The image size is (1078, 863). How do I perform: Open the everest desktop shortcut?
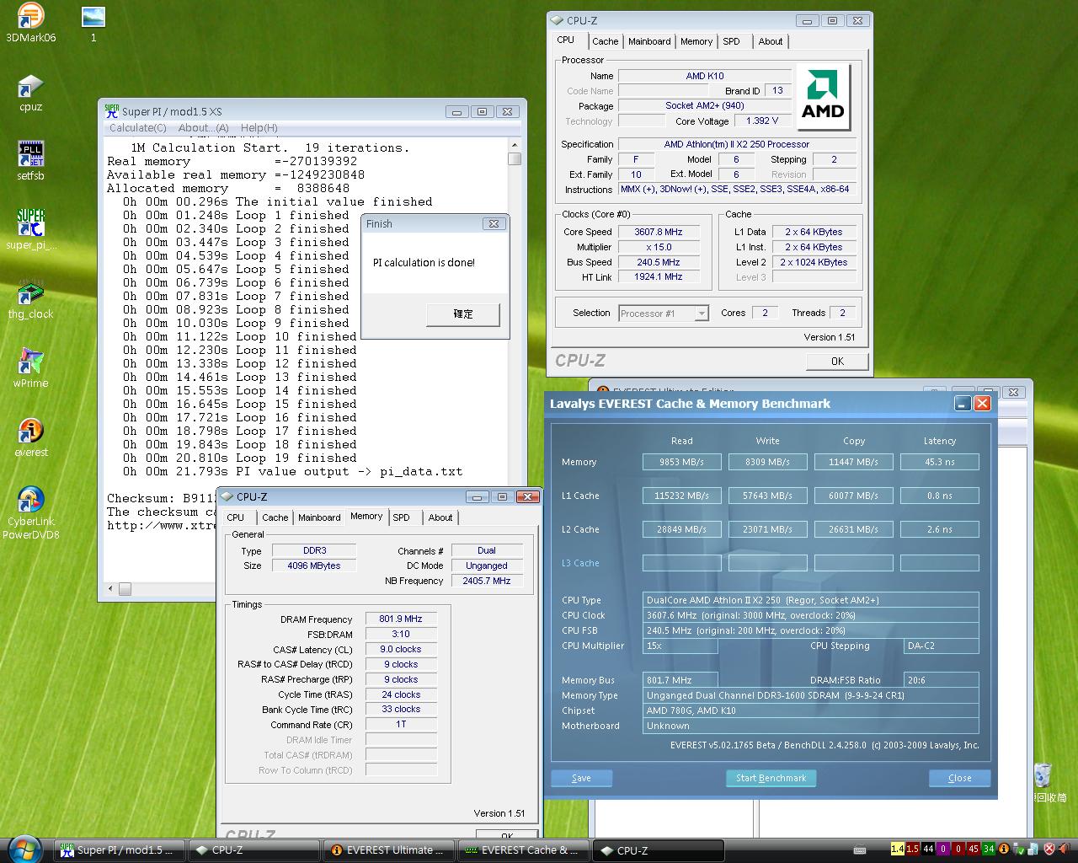pyautogui.click(x=30, y=437)
